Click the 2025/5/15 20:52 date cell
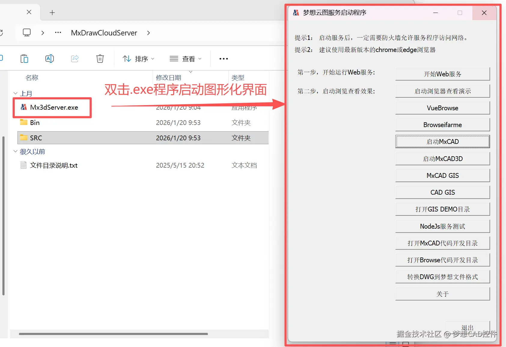This screenshot has width=506, height=347. pyautogui.click(x=180, y=165)
